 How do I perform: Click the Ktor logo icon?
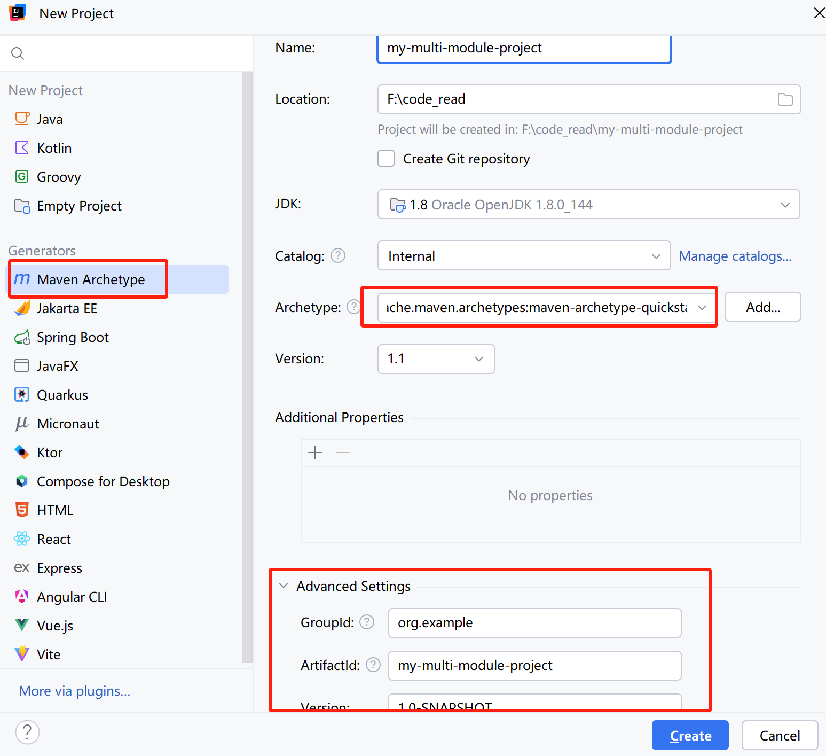click(22, 453)
